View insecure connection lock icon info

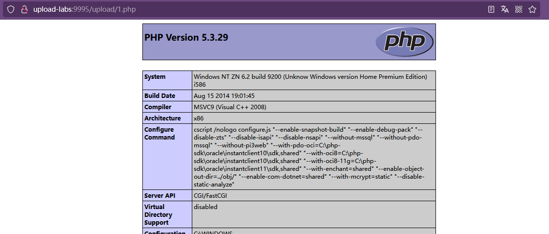pos(24,9)
